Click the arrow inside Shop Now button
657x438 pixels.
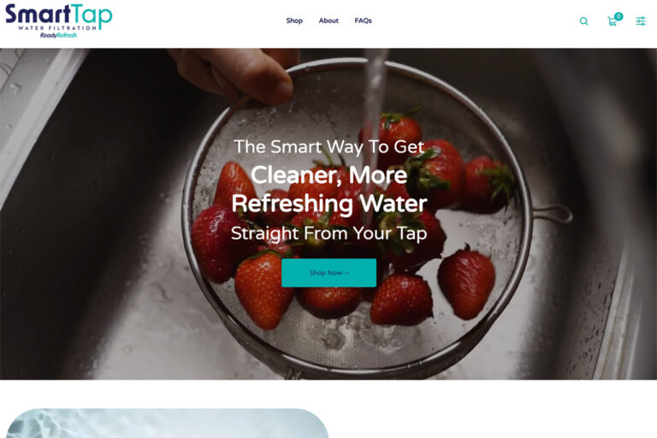(x=346, y=273)
